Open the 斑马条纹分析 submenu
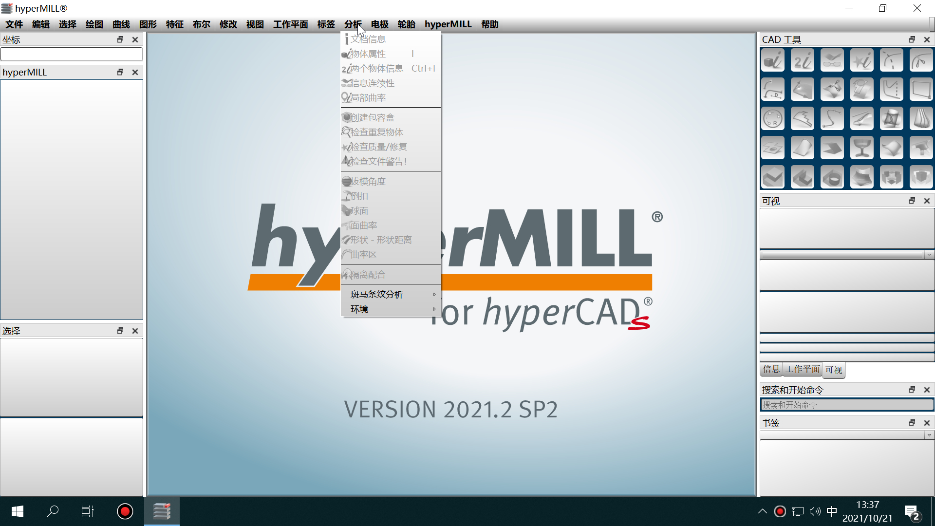935x526 pixels. pyautogui.click(x=391, y=294)
